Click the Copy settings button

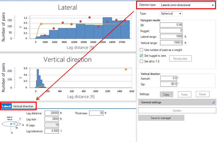tap(166, 94)
